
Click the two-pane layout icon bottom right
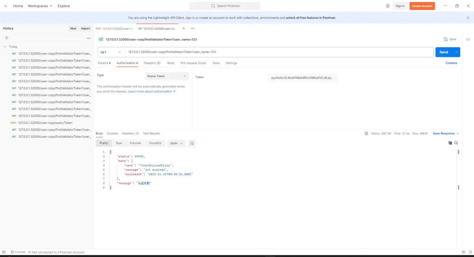coord(464,252)
